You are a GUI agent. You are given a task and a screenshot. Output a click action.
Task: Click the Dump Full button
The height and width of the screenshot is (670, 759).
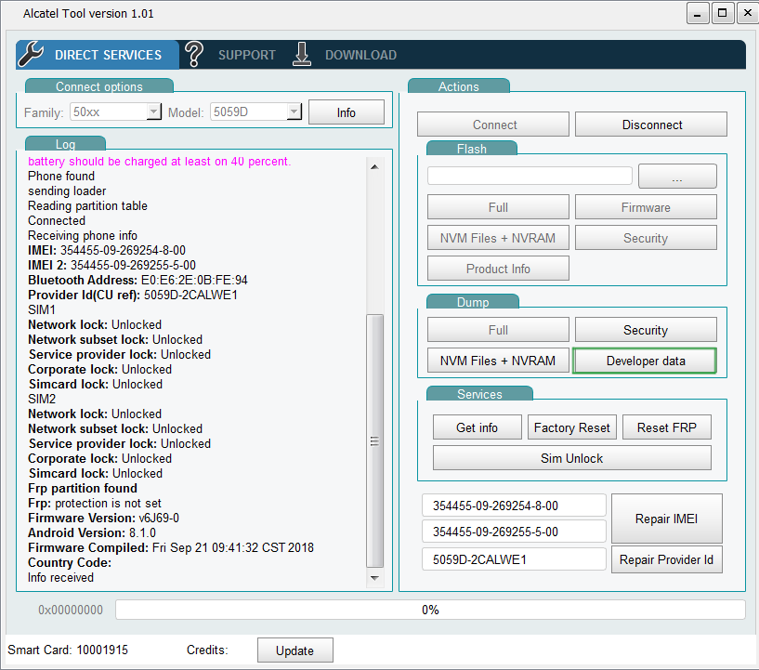(x=498, y=330)
